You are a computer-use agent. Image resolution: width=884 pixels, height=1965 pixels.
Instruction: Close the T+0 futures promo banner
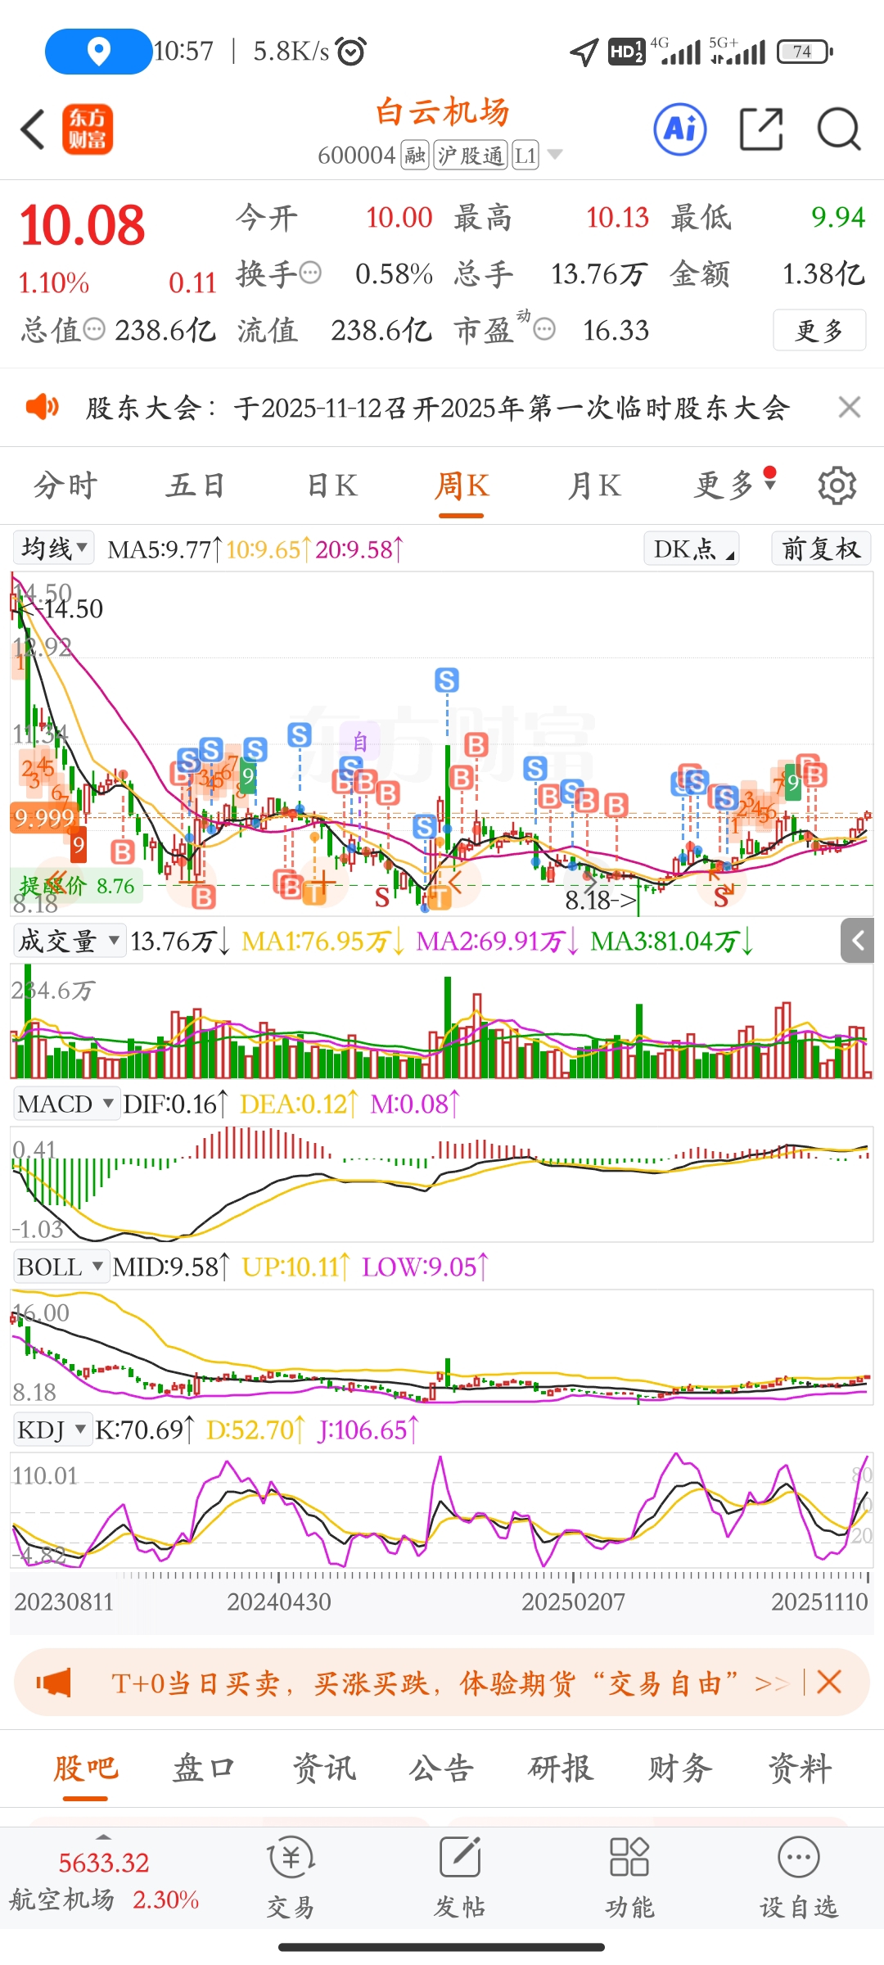pos(829,1683)
